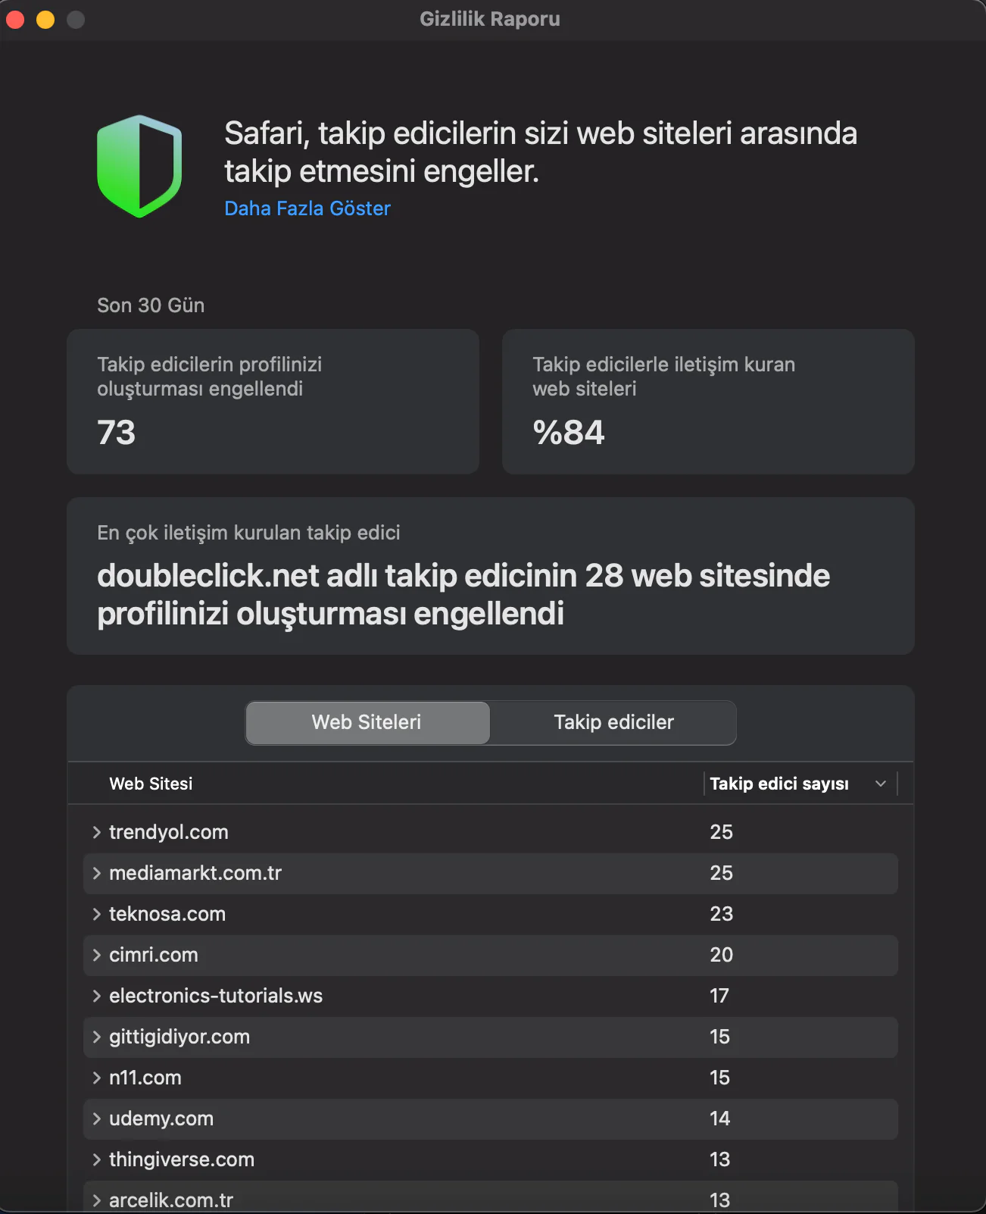Viewport: 986px width, 1214px height.
Task: Expand the electronics-tutorials.ws row
Action: click(x=97, y=996)
